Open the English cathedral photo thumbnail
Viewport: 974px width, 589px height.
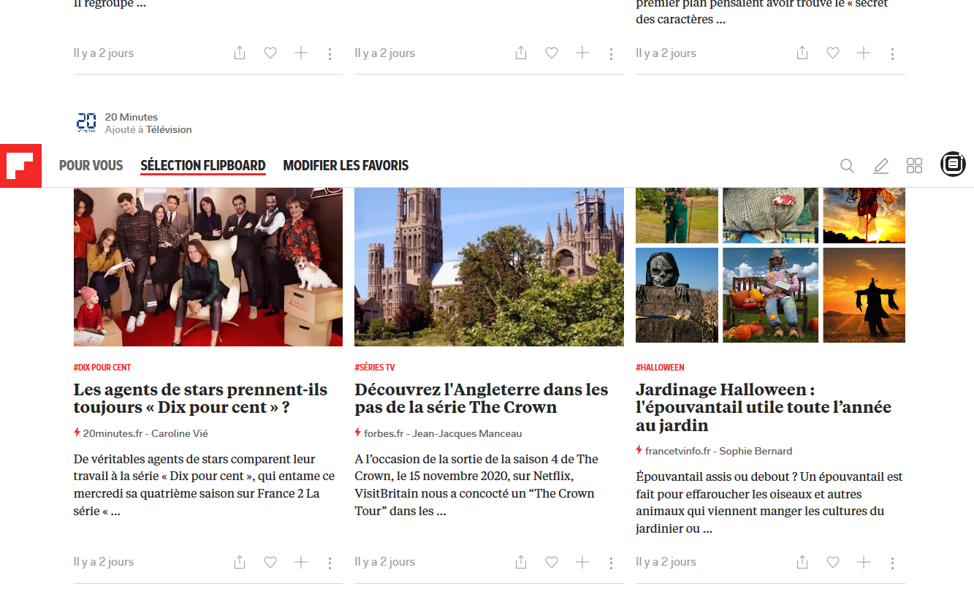[490, 267]
